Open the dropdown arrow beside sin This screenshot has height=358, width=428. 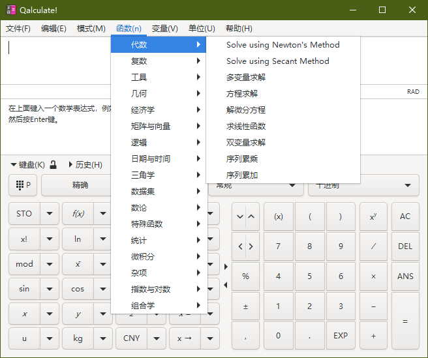(50, 289)
